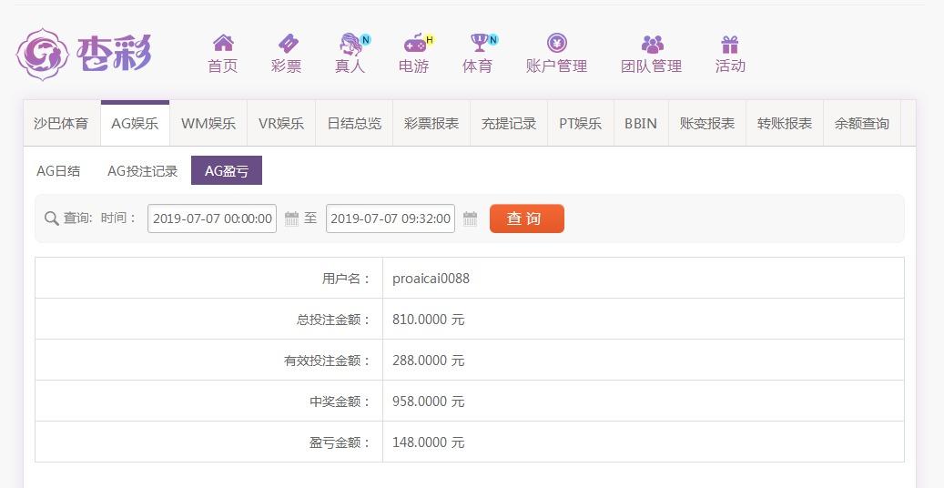Click the 账户管理 navigation label
Viewport: 944px width, 488px height.
[x=556, y=66]
